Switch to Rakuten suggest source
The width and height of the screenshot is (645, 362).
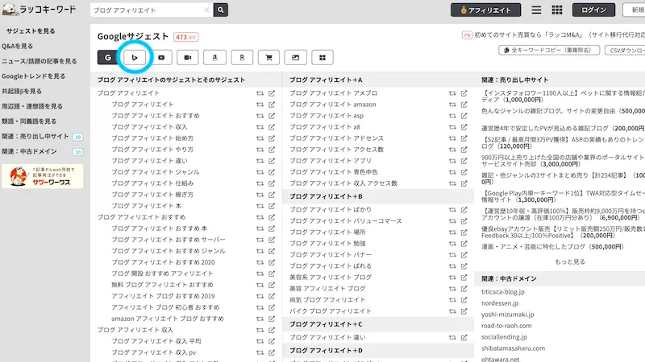click(x=242, y=57)
